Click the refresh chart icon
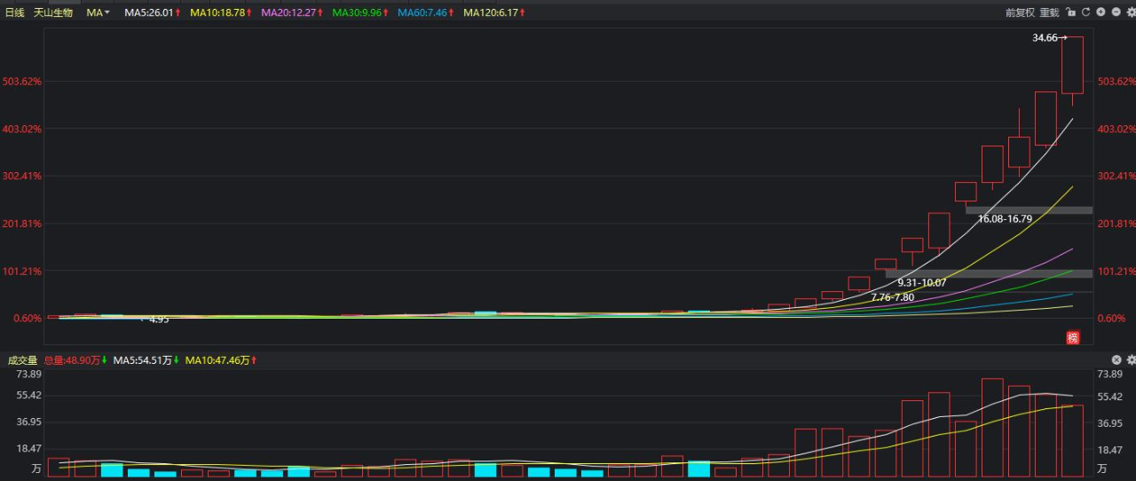Image resolution: width=1136 pixels, height=481 pixels. (1085, 12)
